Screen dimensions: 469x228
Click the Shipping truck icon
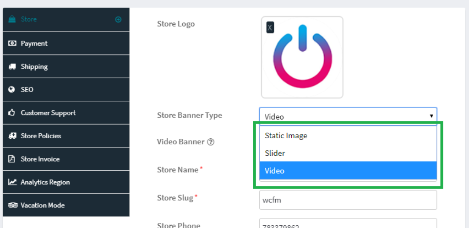12,67
